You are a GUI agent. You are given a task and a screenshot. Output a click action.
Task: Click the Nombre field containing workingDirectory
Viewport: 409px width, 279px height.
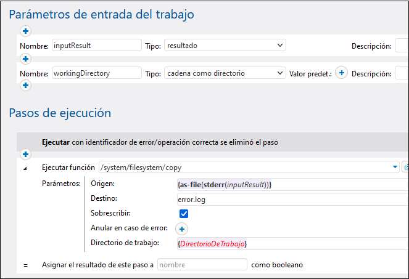coord(97,73)
